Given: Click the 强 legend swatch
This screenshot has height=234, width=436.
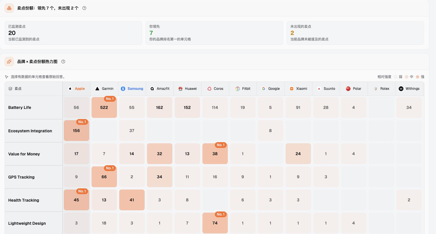Looking at the screenshot, I should [x=418, y=77].
